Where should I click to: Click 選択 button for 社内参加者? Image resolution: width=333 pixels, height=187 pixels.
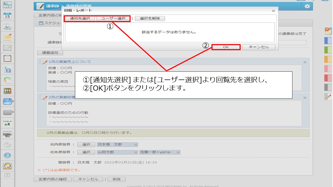86,145
